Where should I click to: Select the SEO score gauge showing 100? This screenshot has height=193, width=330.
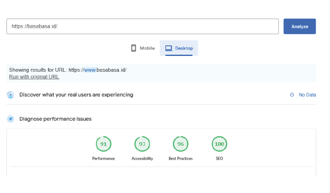point(219,144)
